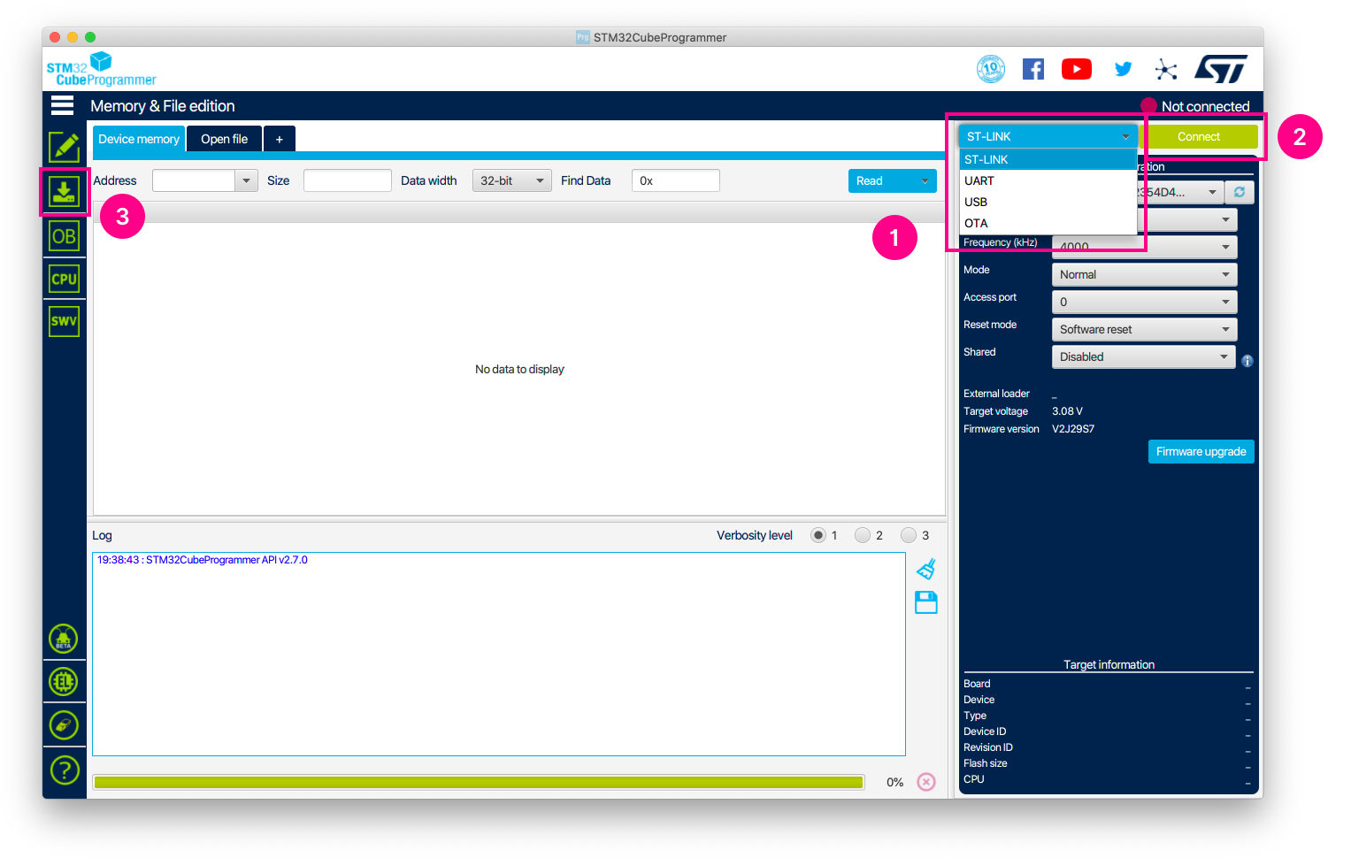The width and height of the screenshot is (1351, 858).
Task: Open the YouTube channel icon
Action: 1077,69
